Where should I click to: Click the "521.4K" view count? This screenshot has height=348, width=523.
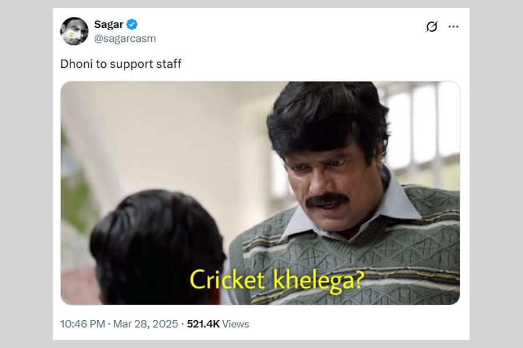point(203,324)
